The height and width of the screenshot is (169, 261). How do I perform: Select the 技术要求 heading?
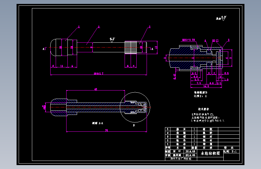pyautogui.click(x=204, y=109)
